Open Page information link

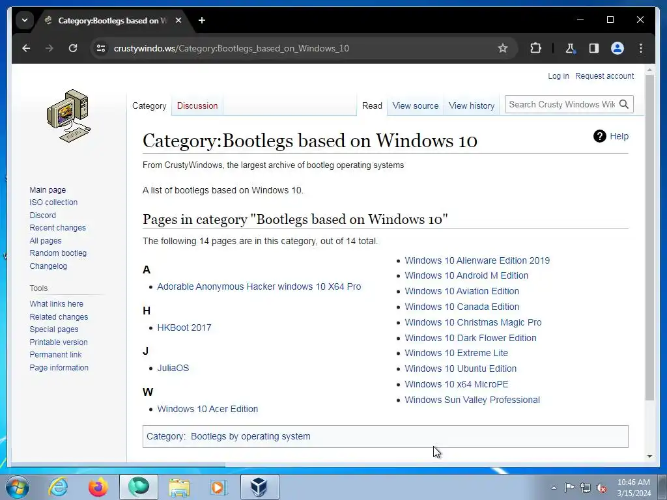(59, 368)
